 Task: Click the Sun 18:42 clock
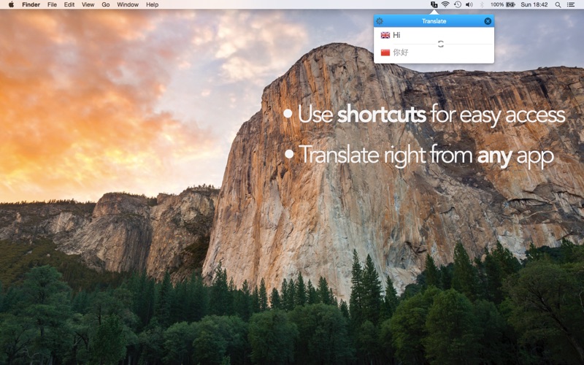(x=534, y=4)
